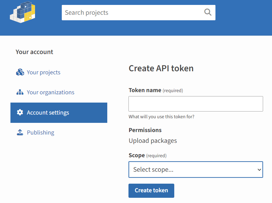This screenshot has height=203, width=272.
Task: Click the chevron arrow on the Scope dropdown
Action: coord(259,170)
